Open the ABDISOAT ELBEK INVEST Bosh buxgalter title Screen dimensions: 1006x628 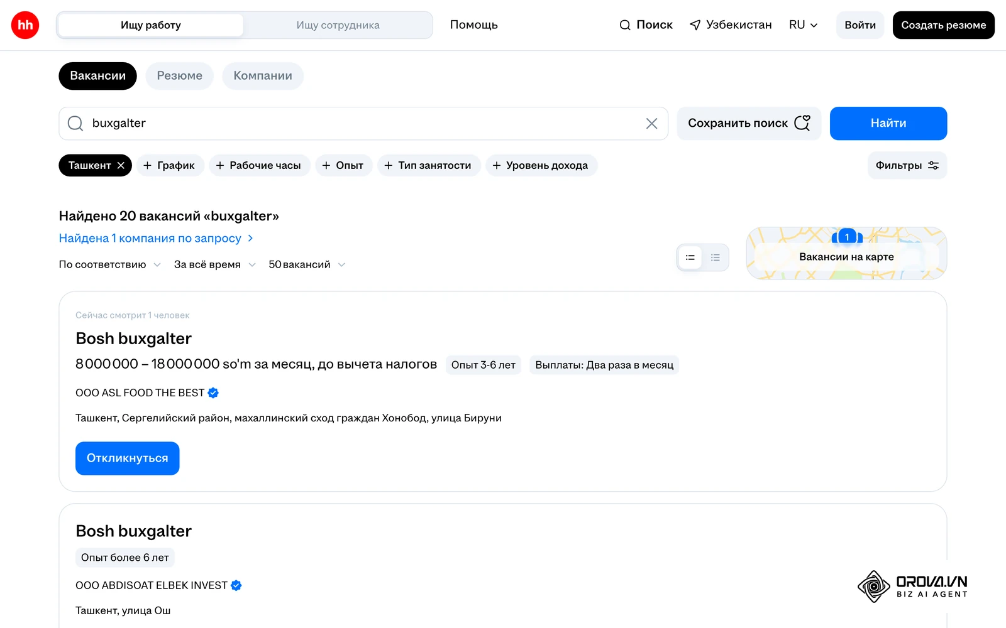click(133, 531)
